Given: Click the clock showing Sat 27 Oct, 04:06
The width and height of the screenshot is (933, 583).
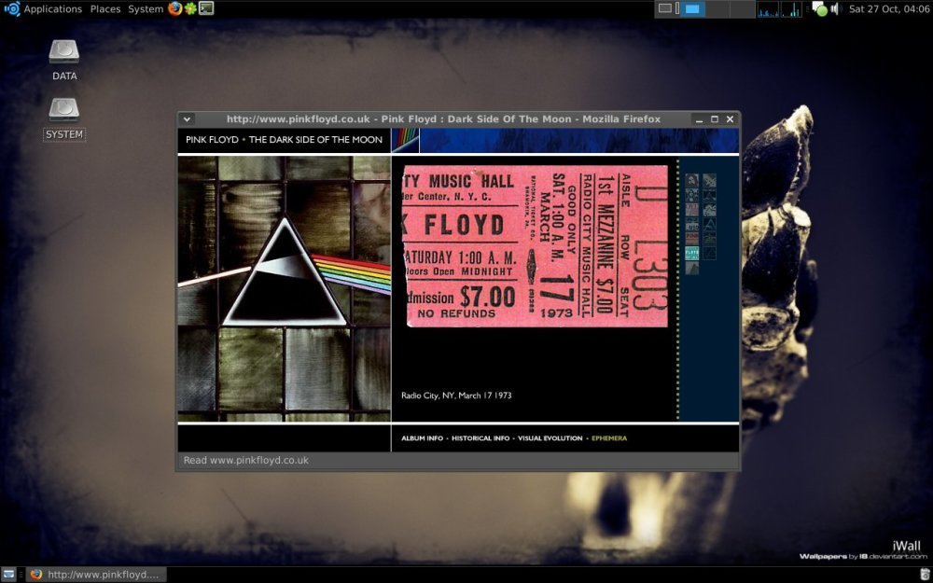Looking at the screenshot, I should tap(888, 9).
